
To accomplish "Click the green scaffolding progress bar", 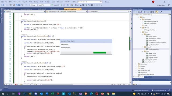I will click(x=100, y=53).
